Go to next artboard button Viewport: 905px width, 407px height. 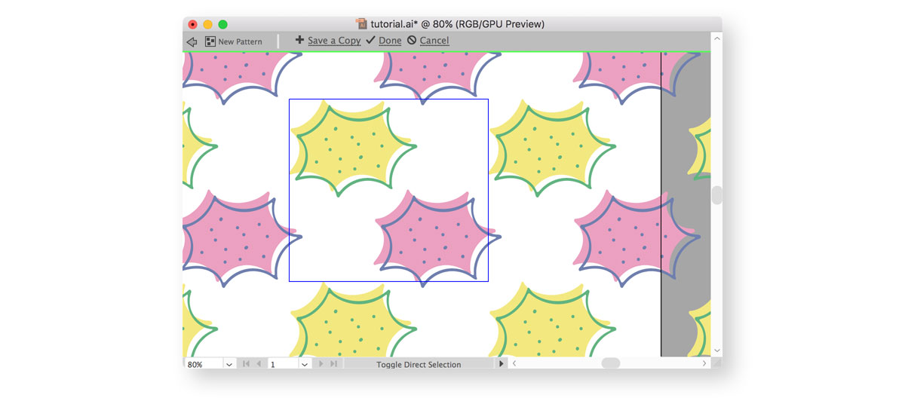coord(321,364)
